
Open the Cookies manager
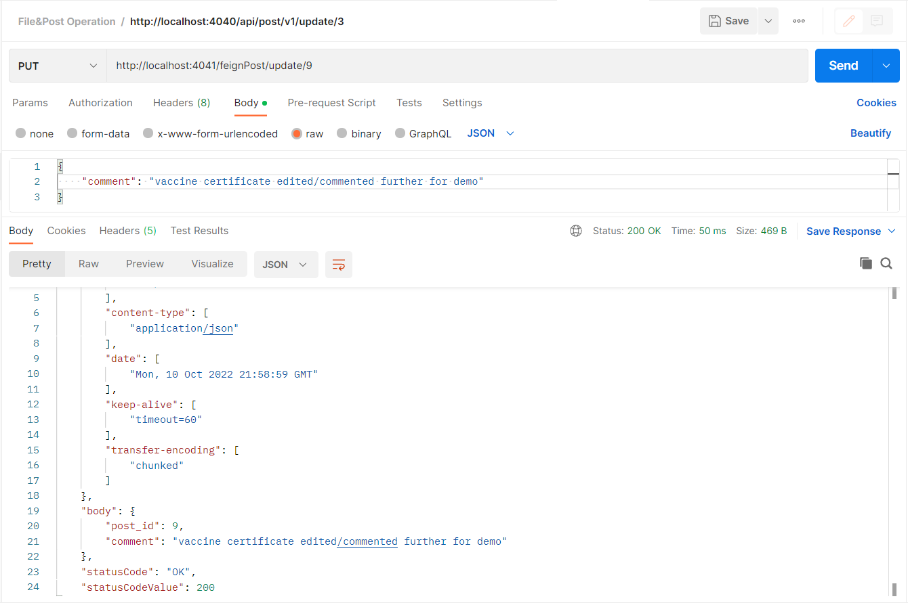click(876, 102)
